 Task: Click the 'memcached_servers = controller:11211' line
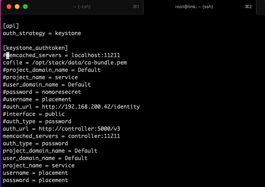pos(62,136)
